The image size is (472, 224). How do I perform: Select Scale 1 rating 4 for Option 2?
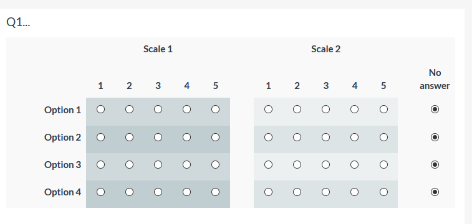(x=186, y=138)
